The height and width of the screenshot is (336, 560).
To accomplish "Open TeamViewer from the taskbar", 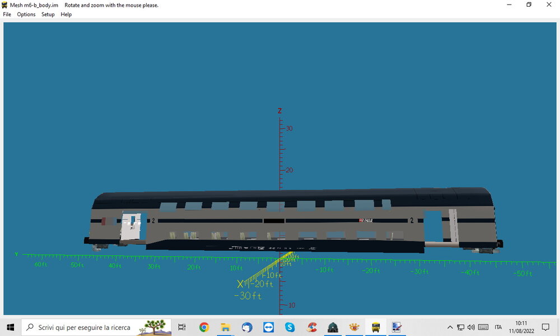I will (268, 327).
